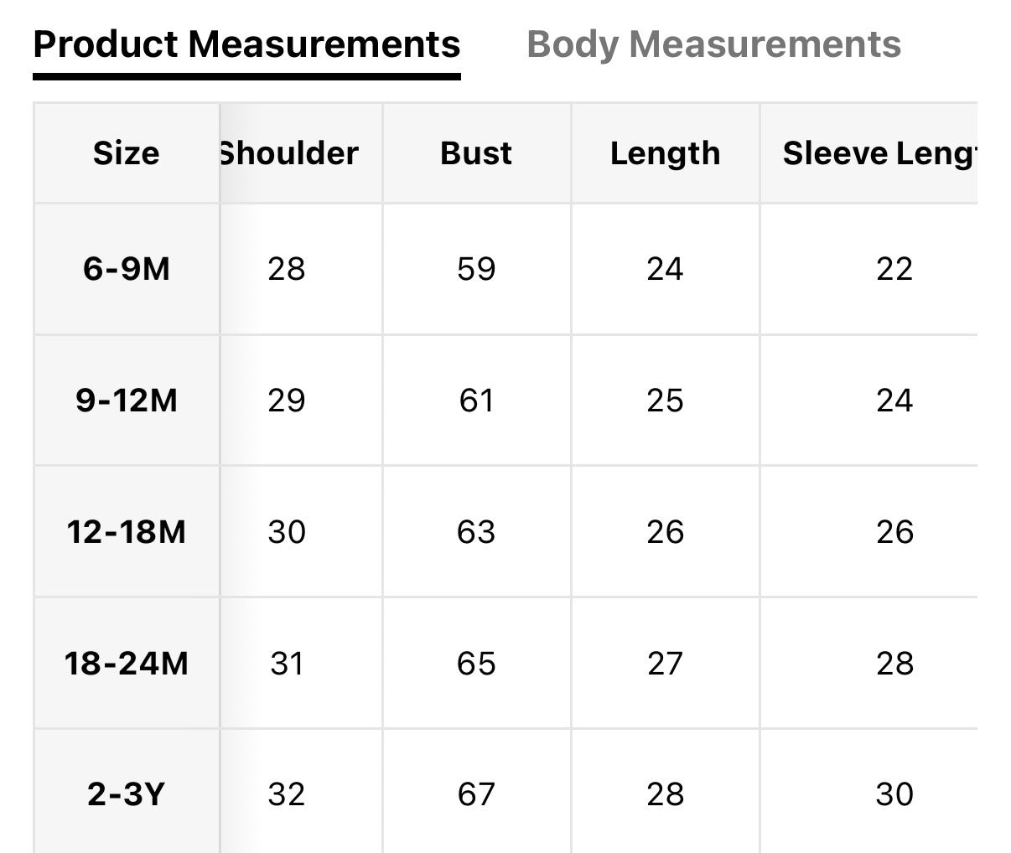Click the Sleeve Length column header
The width and height of the screenshot is (1011, 853).
coord(879,153)
